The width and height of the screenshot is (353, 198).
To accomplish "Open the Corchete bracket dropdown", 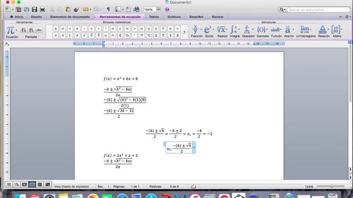I will point(263,31).
